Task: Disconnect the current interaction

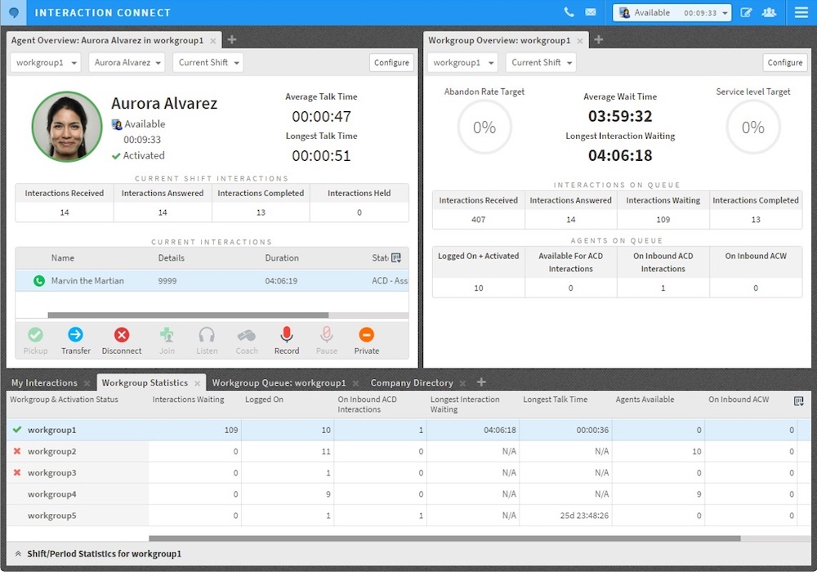Action: (122, 342)
